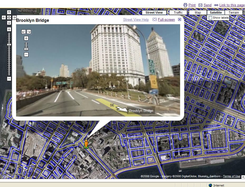Click the center return-to-last-result button
The image size is (245, 187).
tap(9, 17)
